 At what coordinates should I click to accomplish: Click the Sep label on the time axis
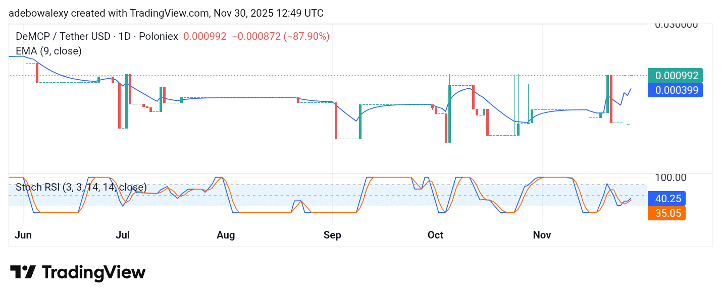(x=332, y=235)
